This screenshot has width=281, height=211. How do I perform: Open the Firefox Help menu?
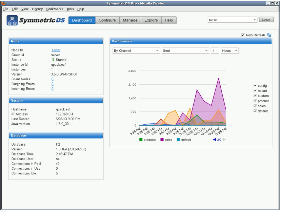click(81, 9)
